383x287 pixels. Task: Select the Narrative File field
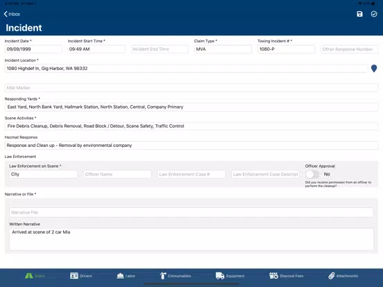tap(191, 212)
